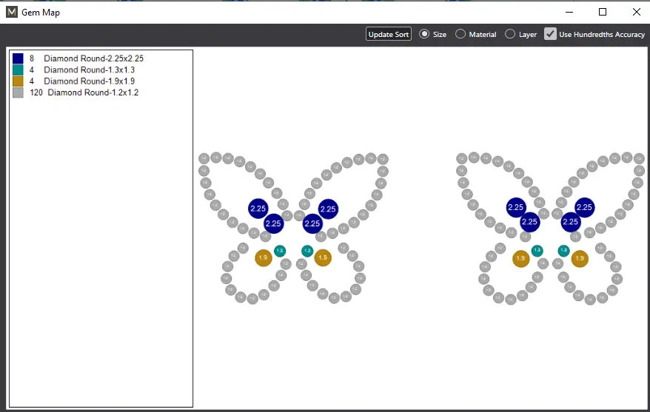The height and width of the screenshot is (412, 650).
Task: Click the Update Sort button
Action: pyautogui.click(x=389, y=34)
